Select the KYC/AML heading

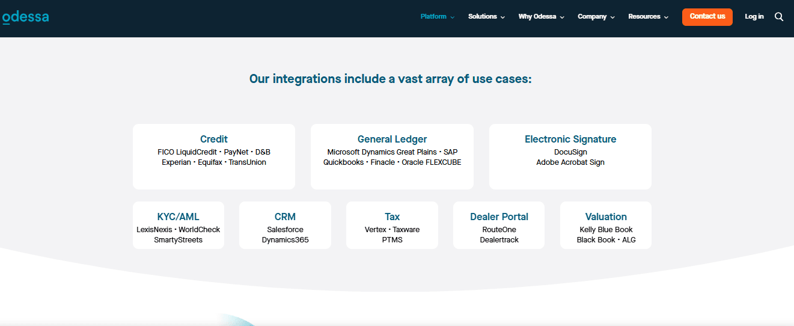[x=178, y=217]
